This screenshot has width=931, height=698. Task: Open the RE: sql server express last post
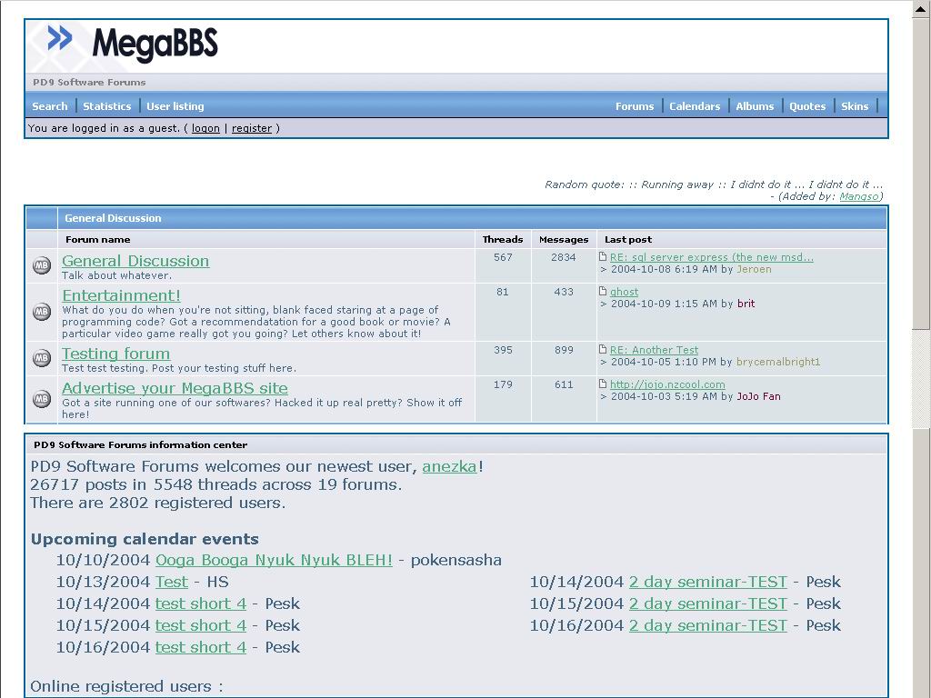click(x=711, y=257)
